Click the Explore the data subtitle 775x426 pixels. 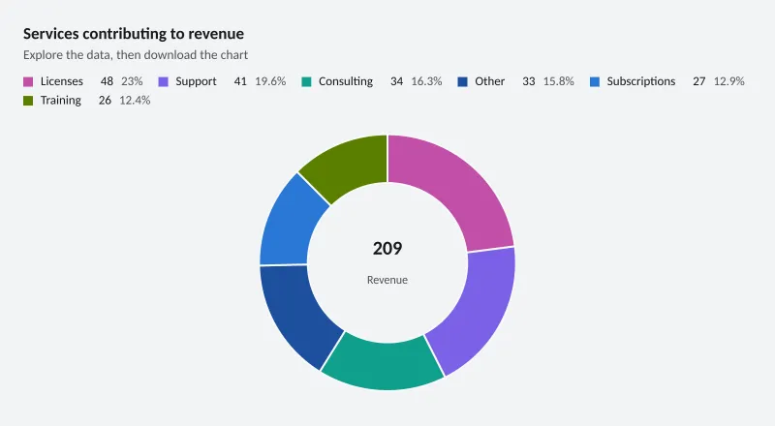coord(136,55)
